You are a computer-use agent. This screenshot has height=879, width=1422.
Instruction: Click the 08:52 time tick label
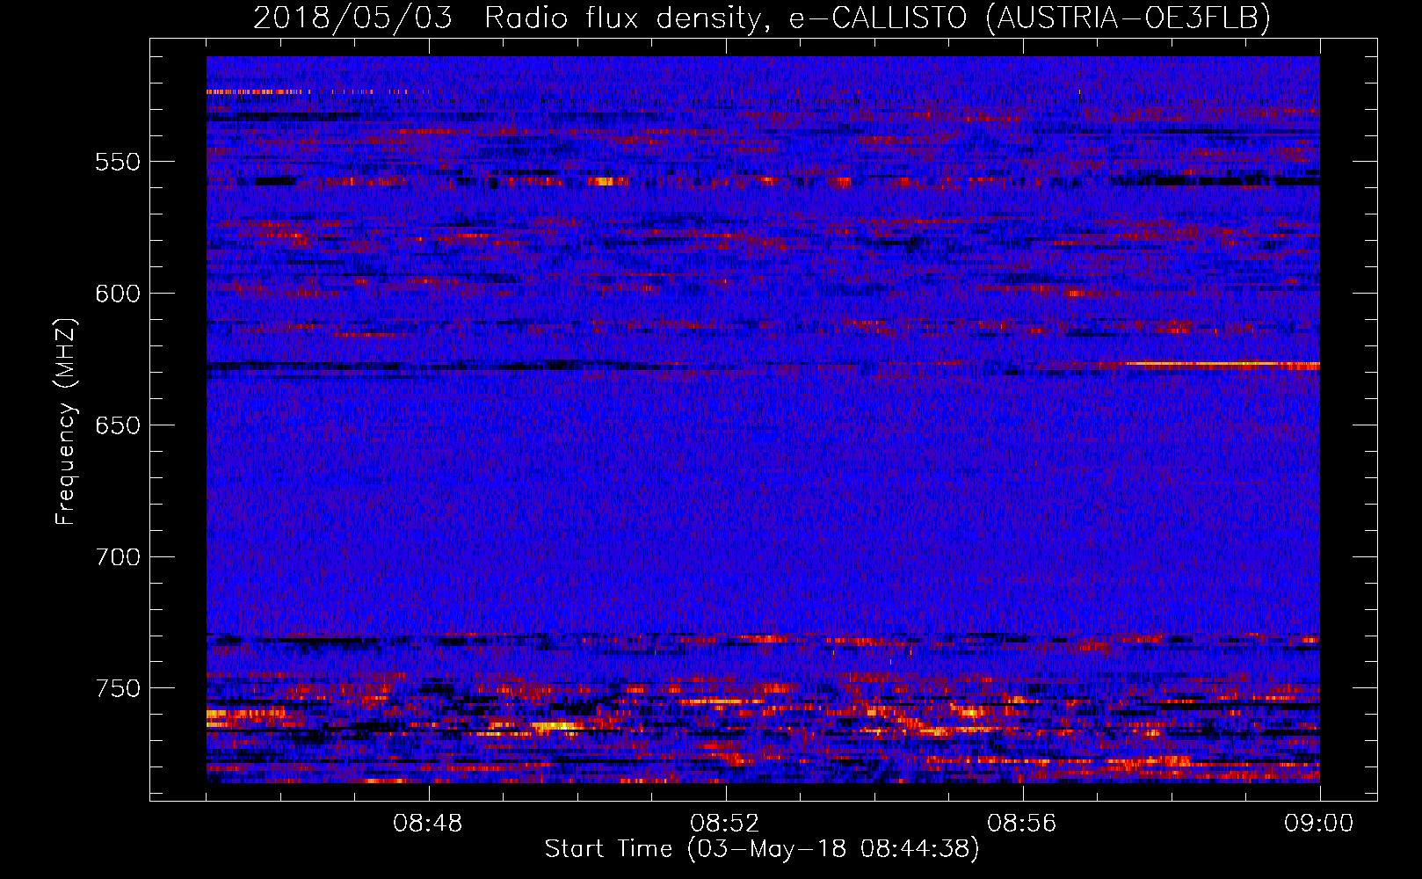725,824
